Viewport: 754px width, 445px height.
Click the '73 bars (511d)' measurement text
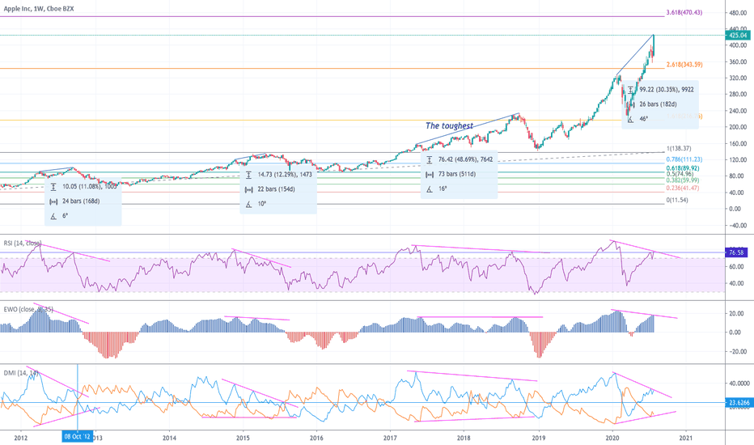[457, 174]
